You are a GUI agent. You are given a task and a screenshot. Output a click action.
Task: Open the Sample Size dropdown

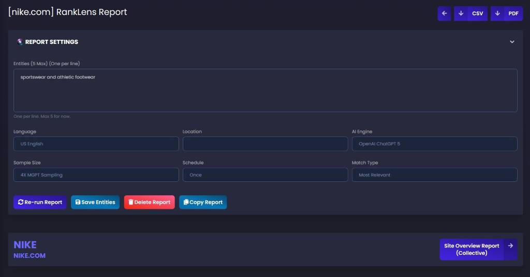click(x=96, y=175)
